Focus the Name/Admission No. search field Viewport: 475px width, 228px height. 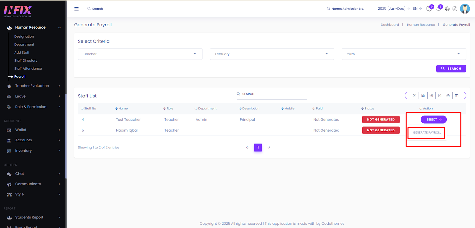(x=348, y=9)
